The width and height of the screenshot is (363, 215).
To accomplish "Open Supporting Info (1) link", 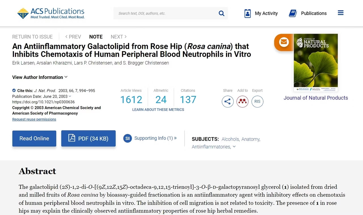I will pos(155,138).
